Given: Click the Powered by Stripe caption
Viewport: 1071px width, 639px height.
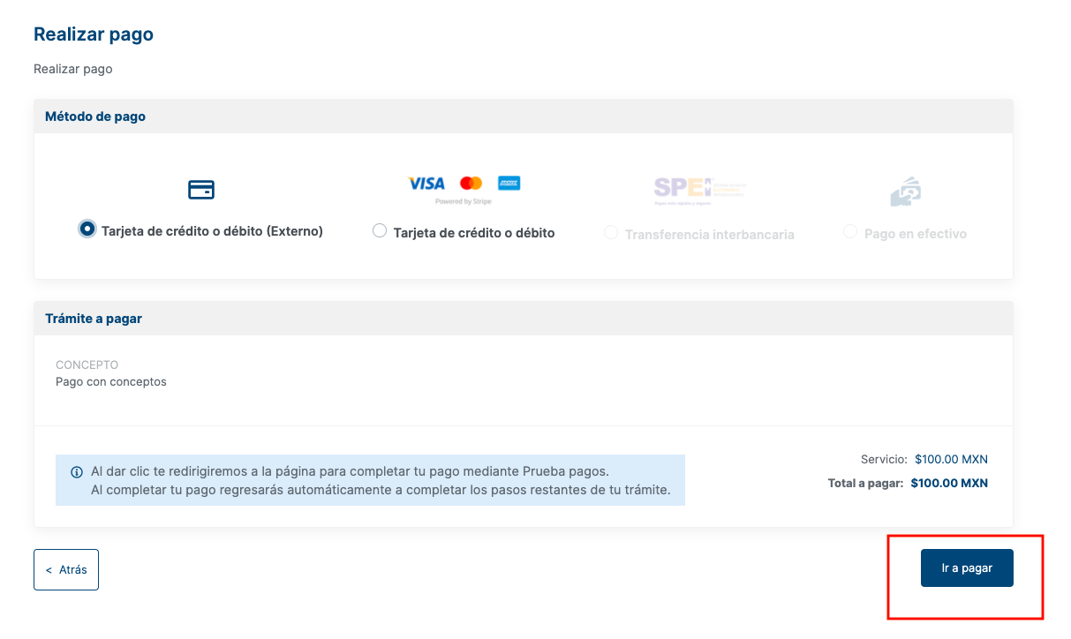Looking at the screenshot, I should pyautogui.click(x=464, y=201).
